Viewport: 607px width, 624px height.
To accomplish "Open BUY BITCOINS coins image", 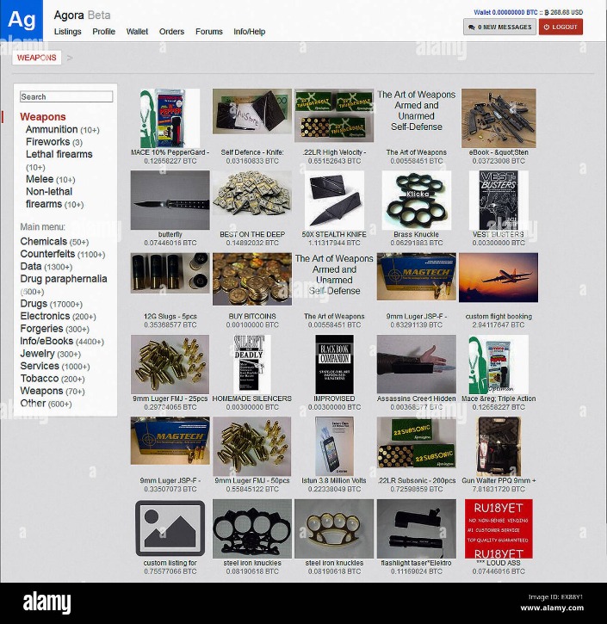I will (252, 279).
